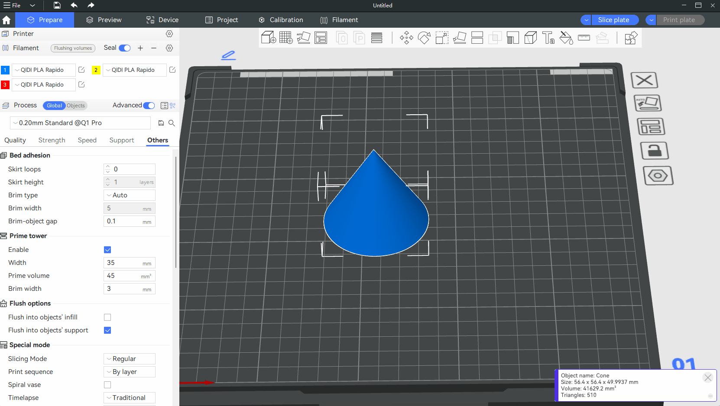Toggle the Seal switch
Image resolution: width=720 pixels, height=406 pixels.
click(x=125, y=48)
